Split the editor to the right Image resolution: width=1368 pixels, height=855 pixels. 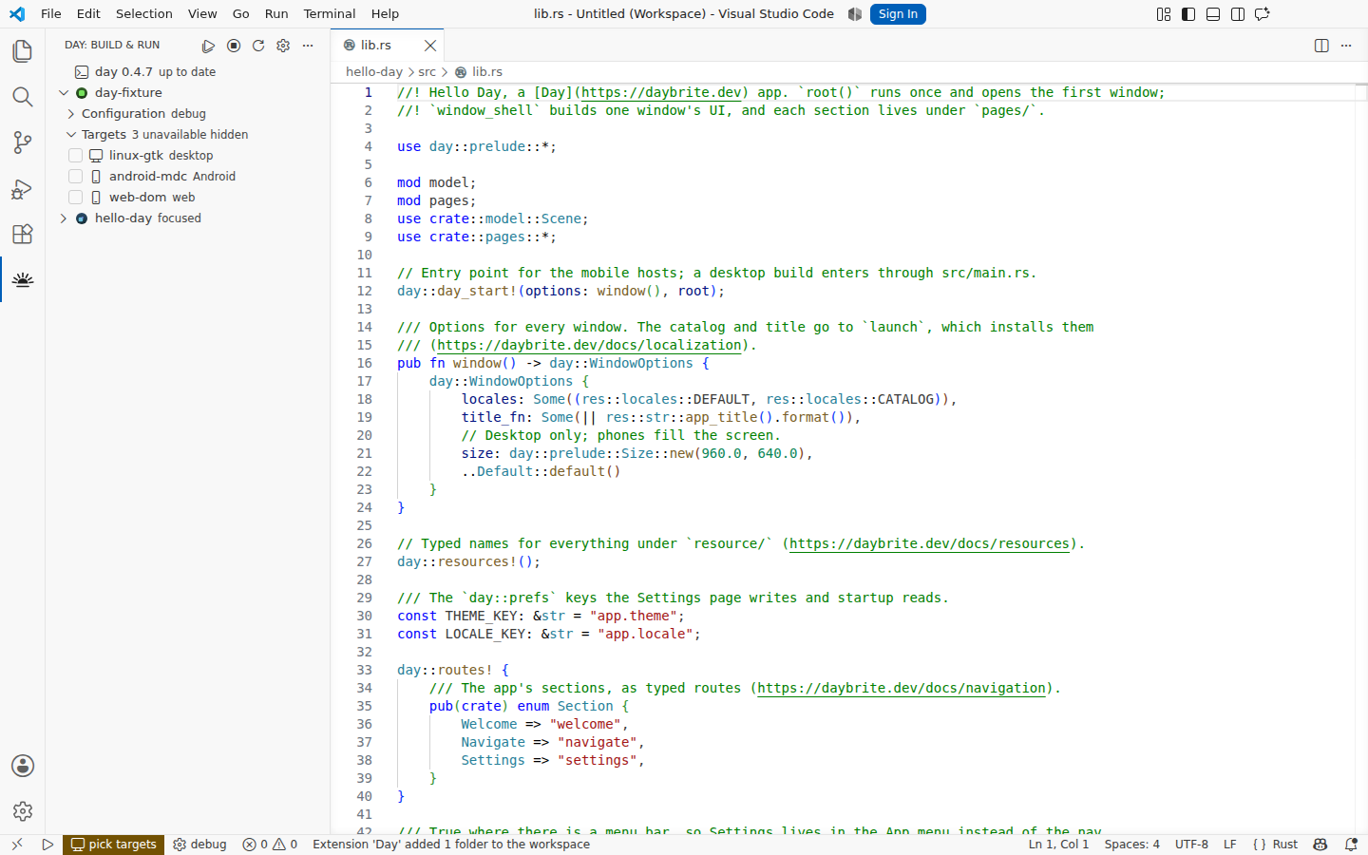(x=1321, y=46)
